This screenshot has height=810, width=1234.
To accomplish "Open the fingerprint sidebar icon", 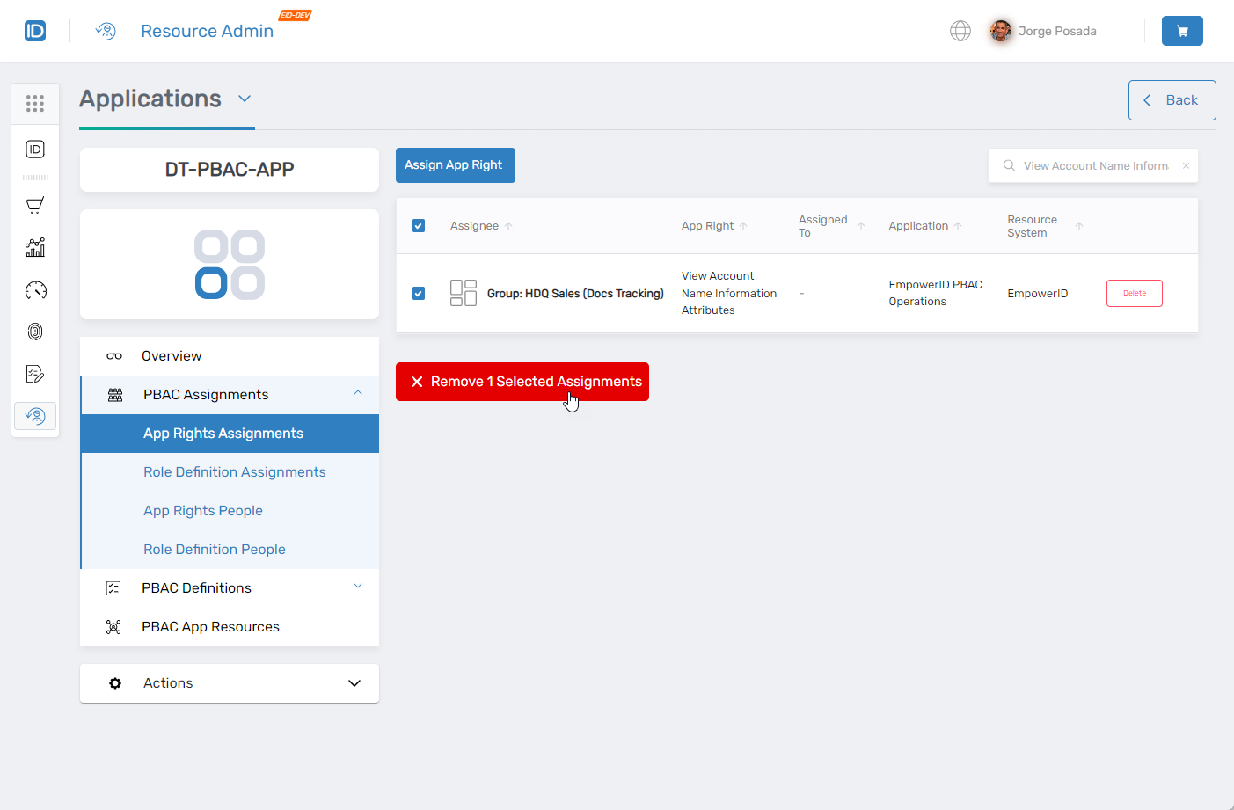I will pos(35,332).
